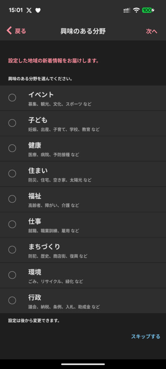Viewport: 166px width, 369px height.
Task: Tap the battery indicator icon
Action: (x=148, y=10)
